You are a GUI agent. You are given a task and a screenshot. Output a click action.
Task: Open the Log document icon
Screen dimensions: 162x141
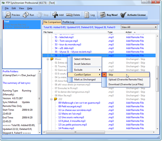[86, 15]
